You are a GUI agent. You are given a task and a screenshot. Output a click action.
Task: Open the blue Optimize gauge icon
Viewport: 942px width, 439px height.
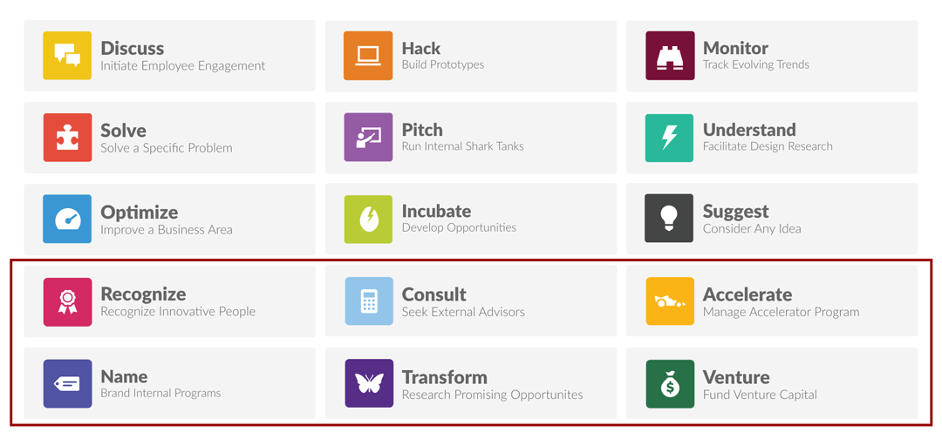click(x=67, y=219)
